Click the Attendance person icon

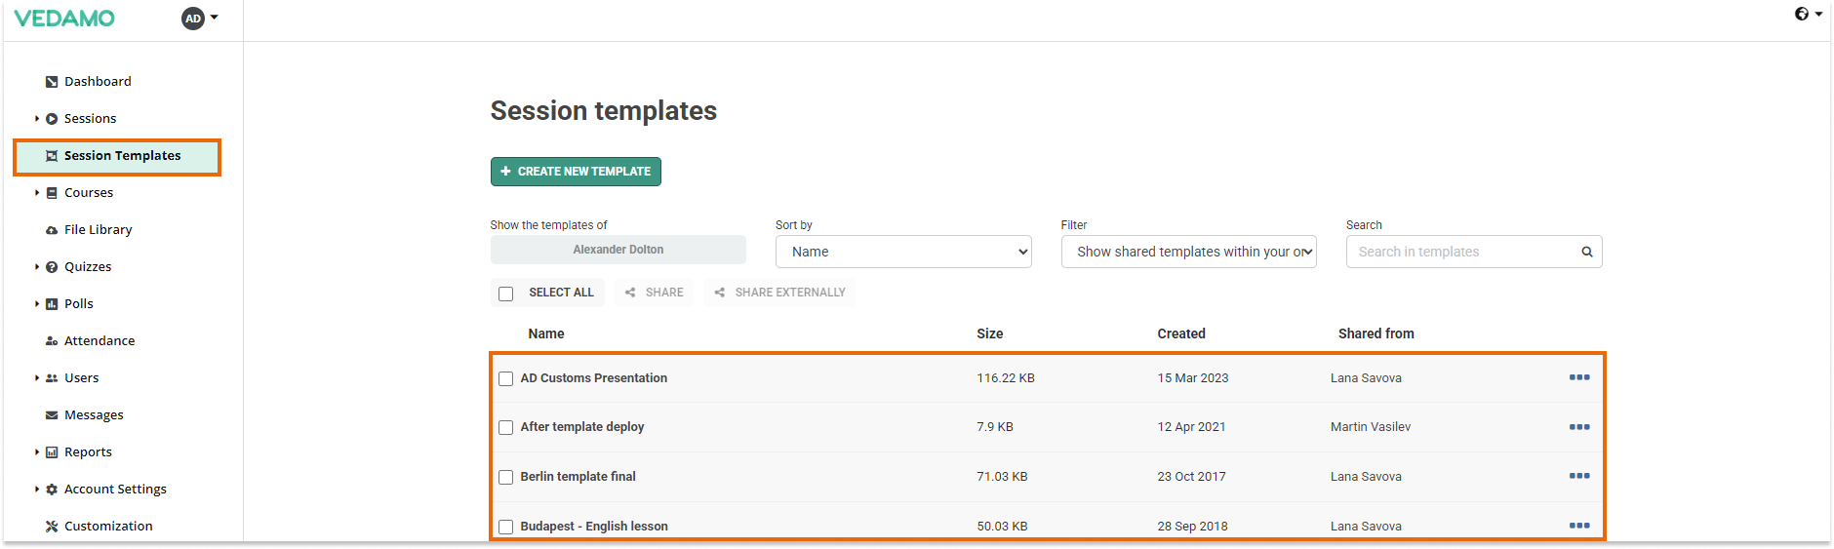[x=52, y=341]
